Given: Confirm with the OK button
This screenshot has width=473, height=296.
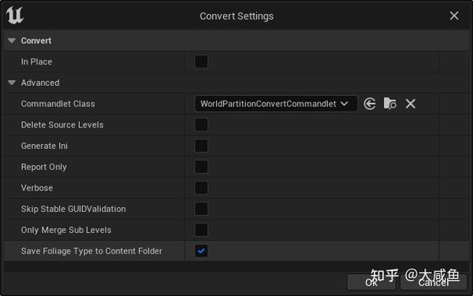Looking at the screenshot, I should (371, 282).
